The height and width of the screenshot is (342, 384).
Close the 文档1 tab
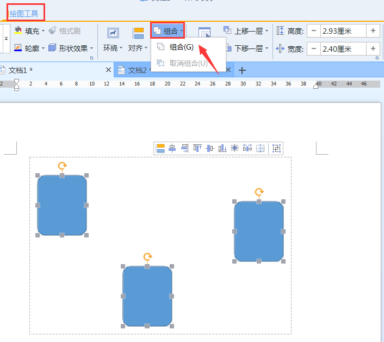108,70
